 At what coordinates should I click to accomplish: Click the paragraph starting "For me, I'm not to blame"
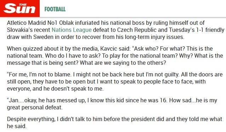[x=115, y=81]
